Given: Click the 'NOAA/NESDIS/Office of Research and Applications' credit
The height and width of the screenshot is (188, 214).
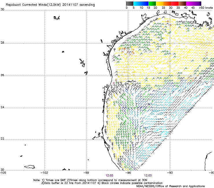Looking at the screenshot, I should click(170, 186).
